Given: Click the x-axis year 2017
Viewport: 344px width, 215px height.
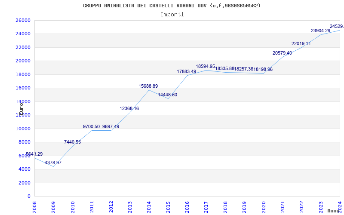Looking at the screenshot, I should [x=206, y=207].
